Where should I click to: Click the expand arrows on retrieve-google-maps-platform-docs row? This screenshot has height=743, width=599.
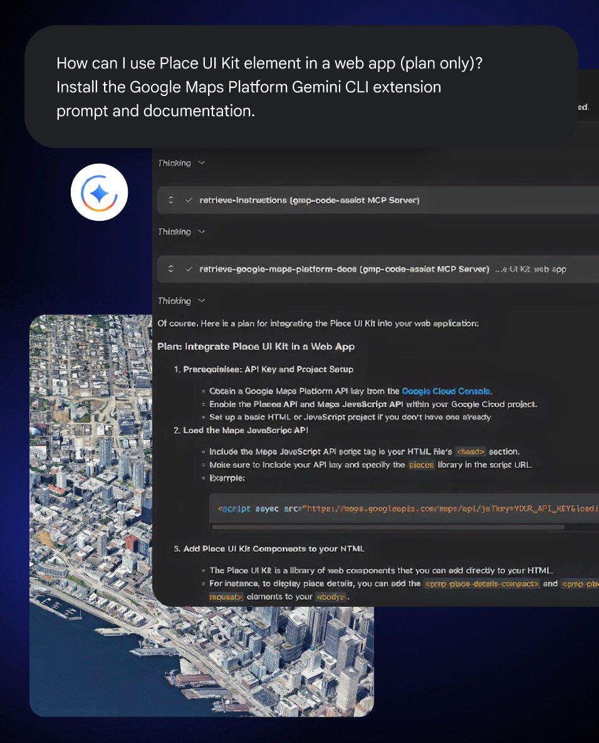pos(170,269)
